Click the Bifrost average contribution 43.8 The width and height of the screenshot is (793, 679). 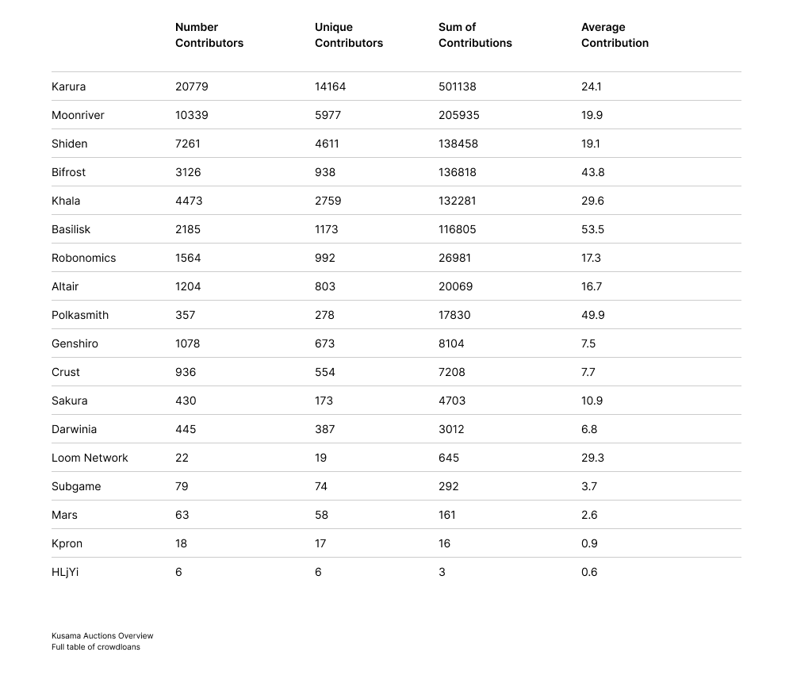click(x=592, y=172)
